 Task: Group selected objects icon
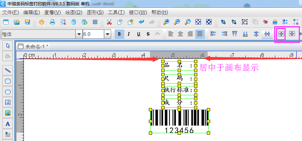[245, 22]
